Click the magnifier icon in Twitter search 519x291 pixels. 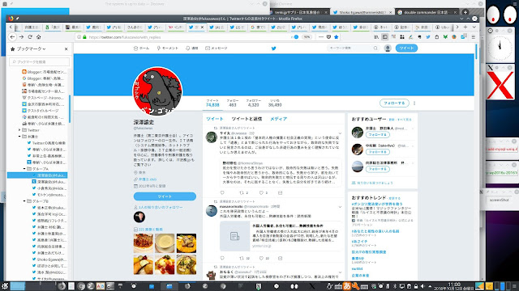375,48
